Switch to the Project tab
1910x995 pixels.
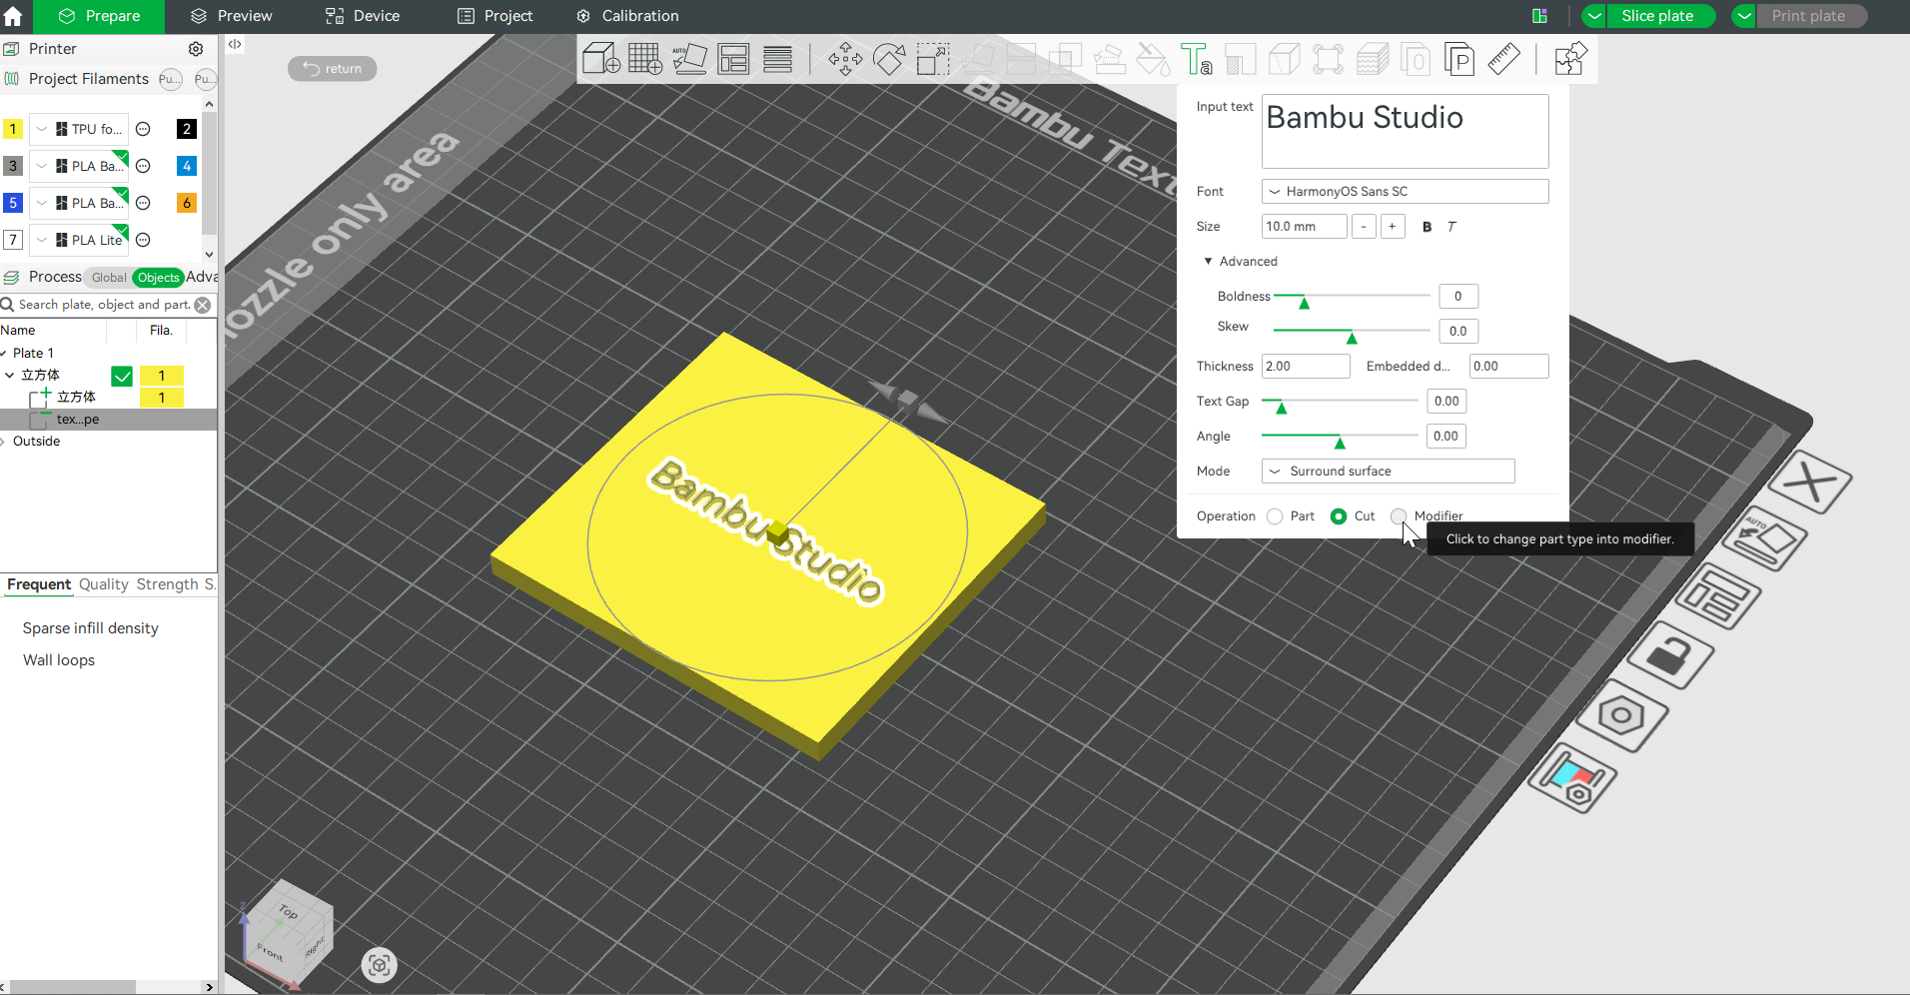pos(494,16)
